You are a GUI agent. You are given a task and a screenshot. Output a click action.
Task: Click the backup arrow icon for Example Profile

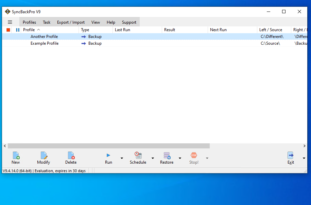tap(84, 43)
